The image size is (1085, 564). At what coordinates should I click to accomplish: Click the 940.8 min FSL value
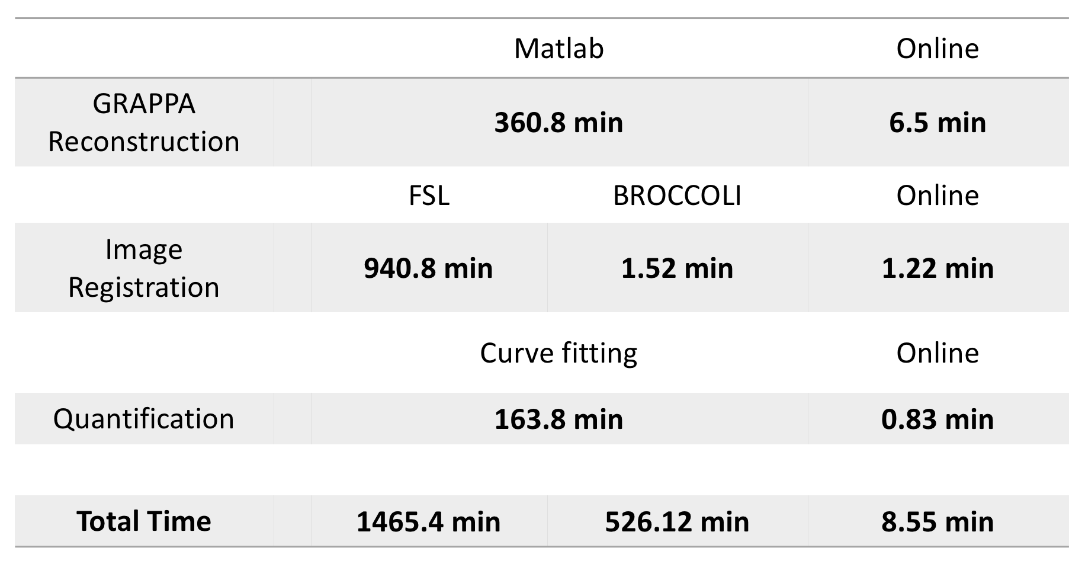click(428, 268)
